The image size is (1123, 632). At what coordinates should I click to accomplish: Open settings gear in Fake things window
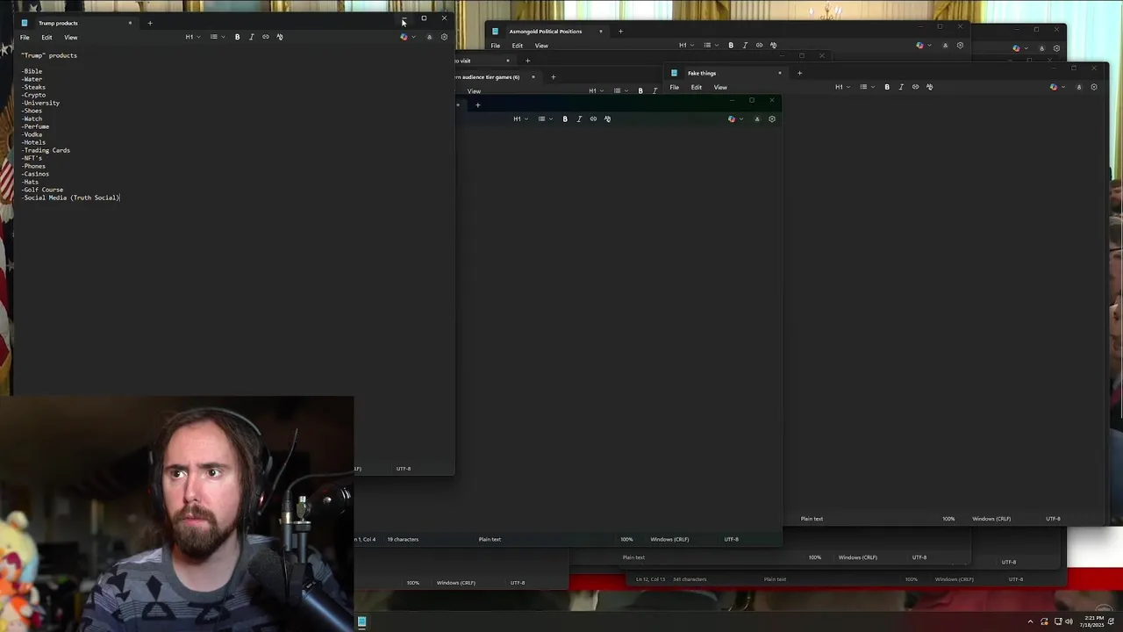coord(1094,87)
